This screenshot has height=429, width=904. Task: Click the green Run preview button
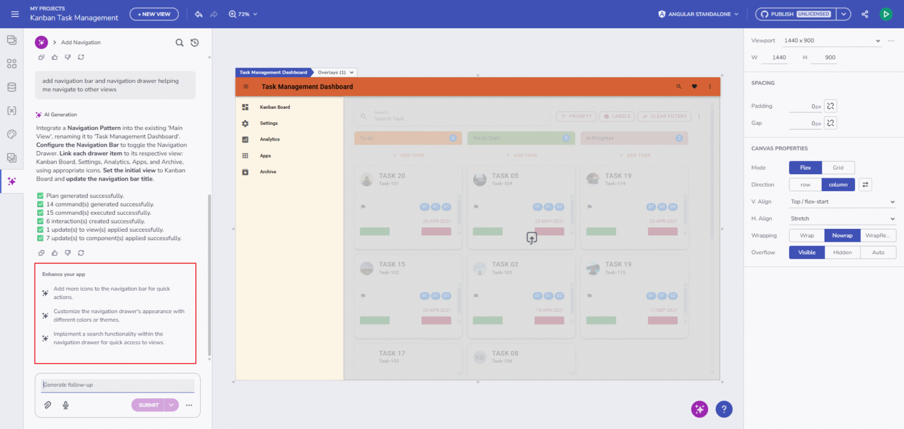886,14
